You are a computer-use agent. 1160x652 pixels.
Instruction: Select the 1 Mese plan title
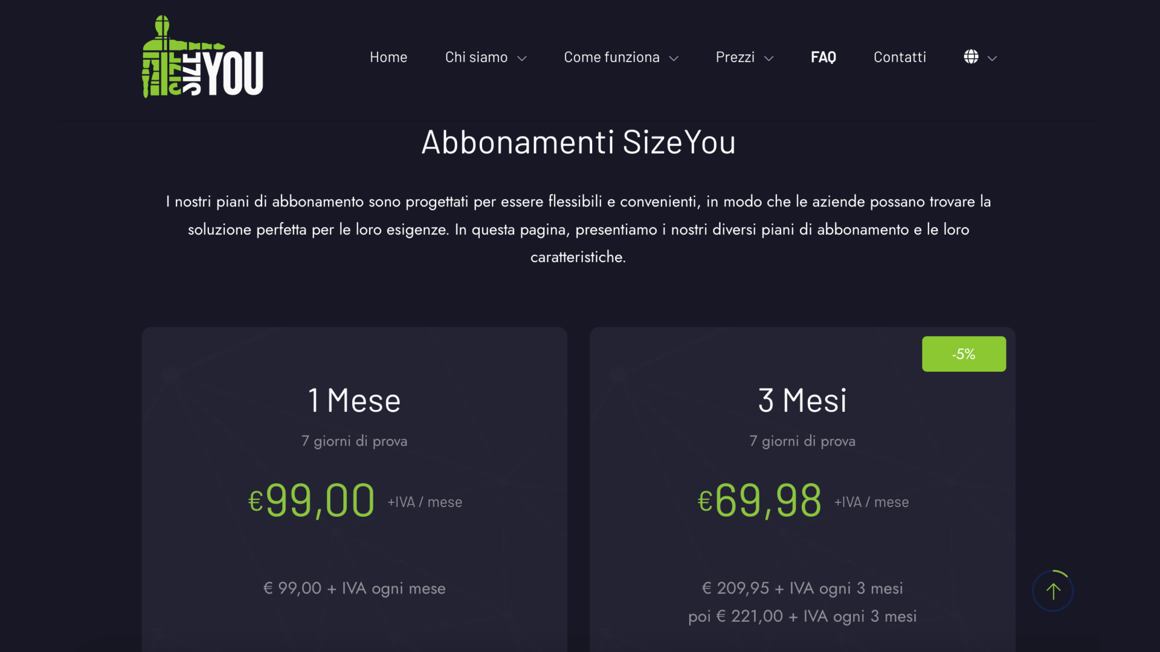[x=355, y=400]
